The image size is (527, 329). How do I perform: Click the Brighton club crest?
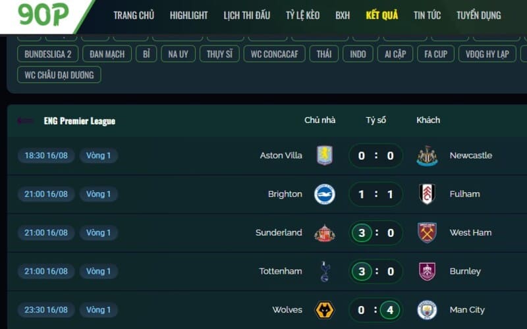pos(325,194)
